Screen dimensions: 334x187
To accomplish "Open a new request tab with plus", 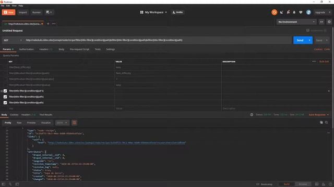I will pyautogui.click(x=48, y=24).
